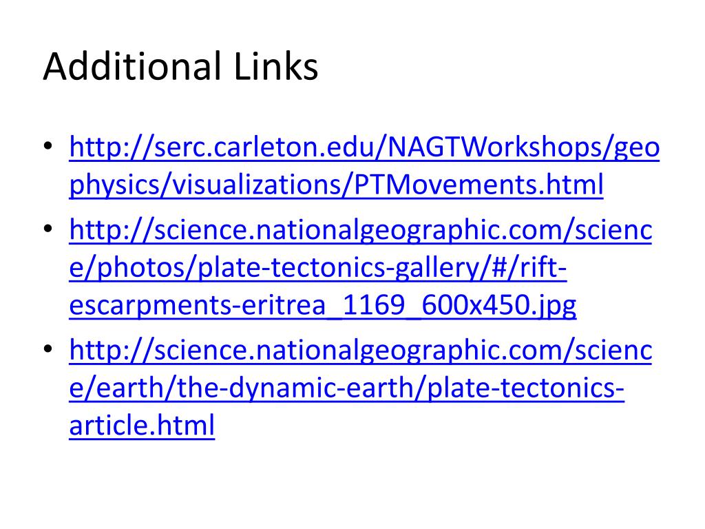Click "plate-tectonics-" ending the third URL's second line
Image resolution: width=705 pixels, height=529 pixels.
525,388
